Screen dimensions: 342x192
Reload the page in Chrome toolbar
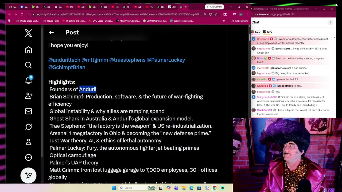point(22,14)
